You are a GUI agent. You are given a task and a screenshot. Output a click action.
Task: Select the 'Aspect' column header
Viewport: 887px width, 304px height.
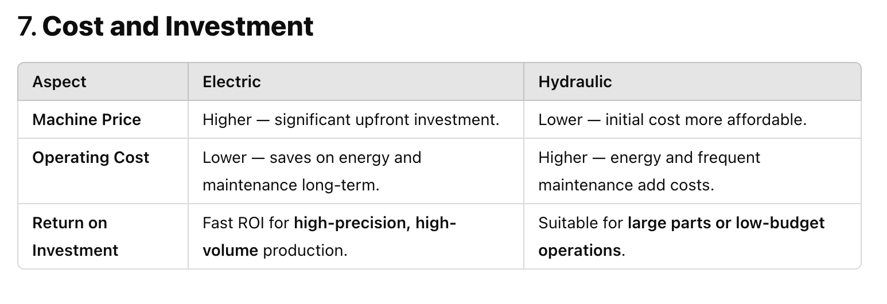click(x=59, y=81)
